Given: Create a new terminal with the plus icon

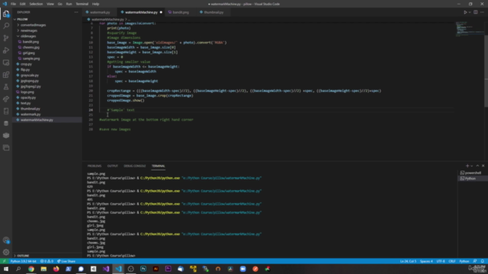Looking at the screenshot, I should pos(467,166).
